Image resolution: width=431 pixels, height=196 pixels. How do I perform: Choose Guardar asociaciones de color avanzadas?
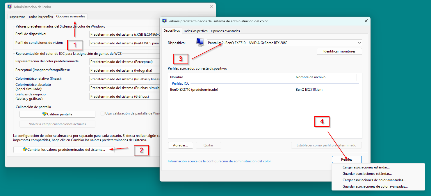tap(375, 186)
